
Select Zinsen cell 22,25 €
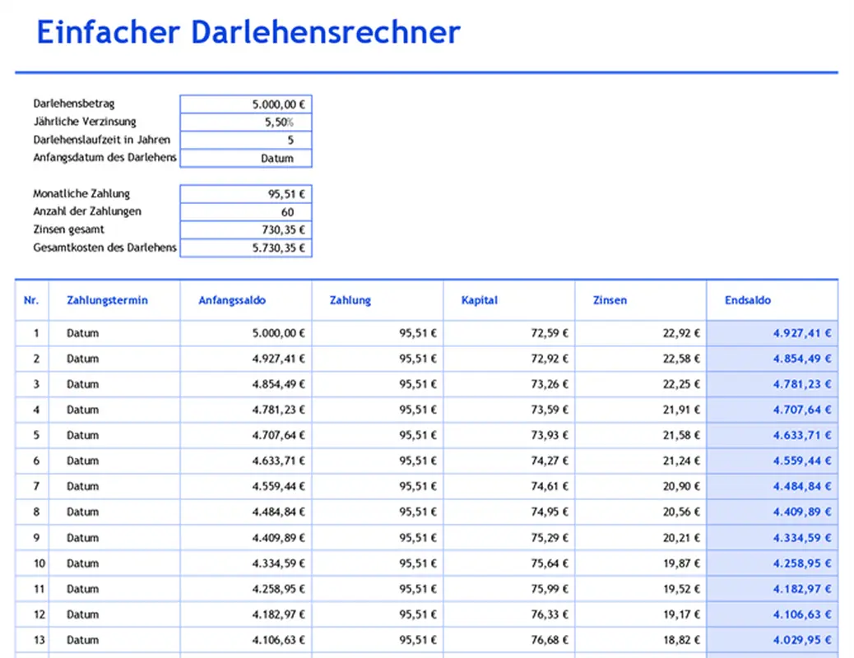tap(640, 384)
